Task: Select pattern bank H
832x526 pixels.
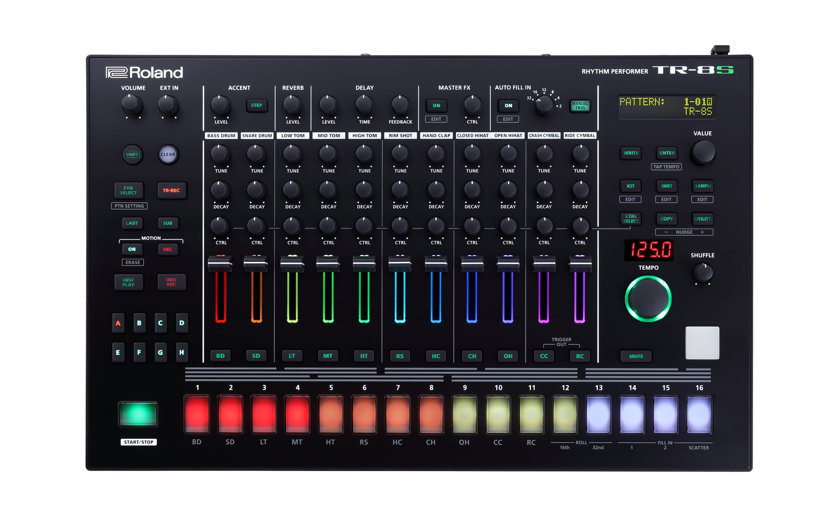Action: click(x=181, y=352)
